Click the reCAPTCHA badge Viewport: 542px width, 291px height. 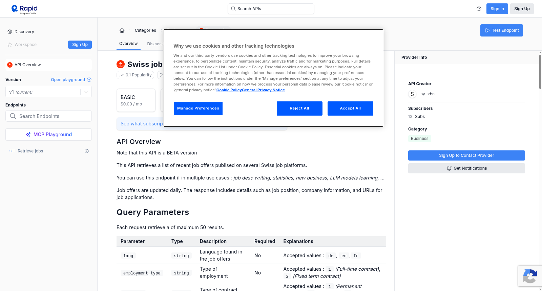coord(530,276)
